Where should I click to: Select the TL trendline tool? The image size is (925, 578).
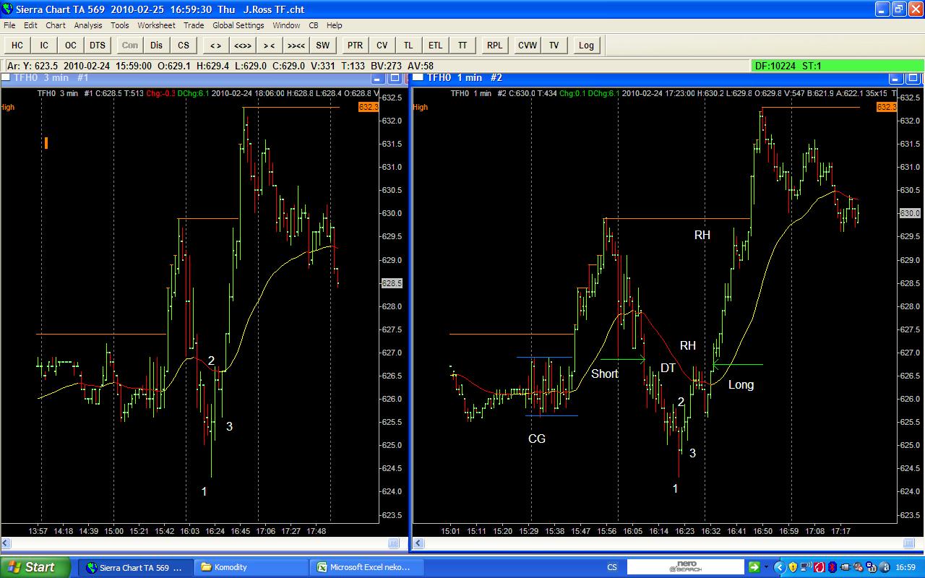pyautogui.click(x=408, y=45)
